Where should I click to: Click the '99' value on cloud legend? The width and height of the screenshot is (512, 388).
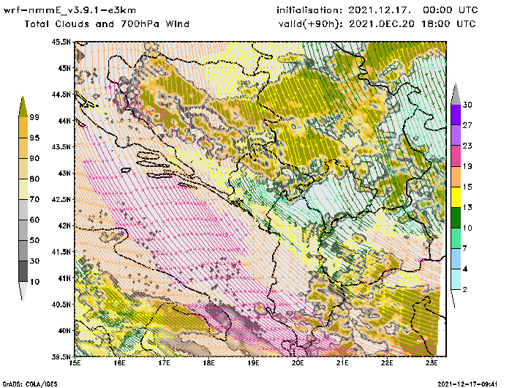[34, 117]
